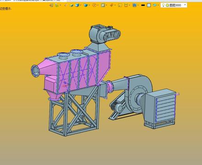Toggle the green circle layer status icon
The image size is (202, 165).
tap(167, 5)
